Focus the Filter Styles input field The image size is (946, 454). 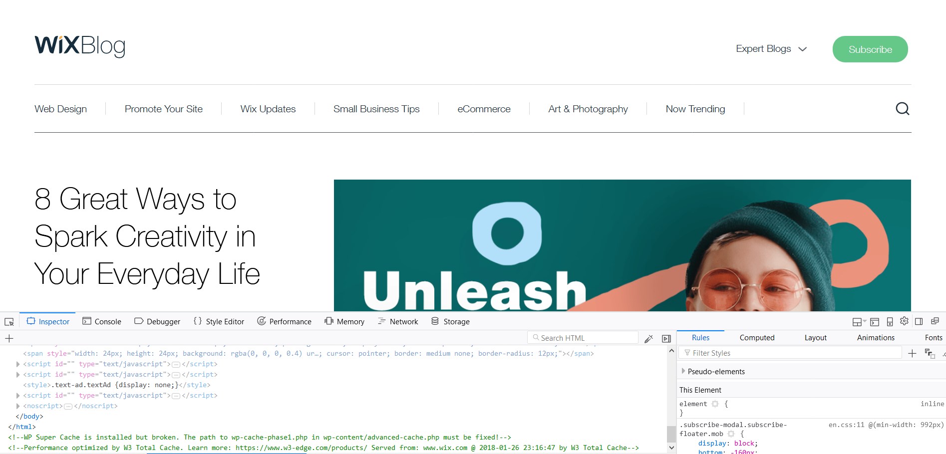(790, 353)
